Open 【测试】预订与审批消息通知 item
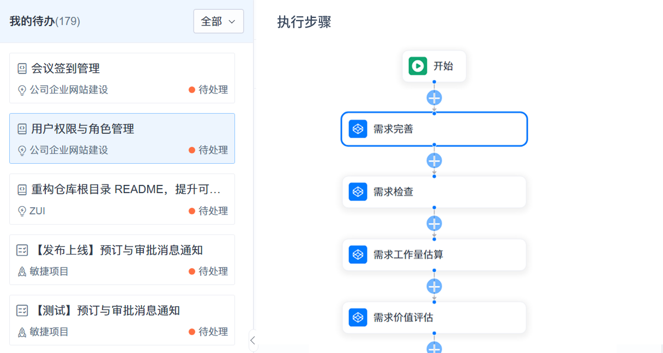Image resolution: width=663 pixels, height=353 pixels. (x=122, y=320)
